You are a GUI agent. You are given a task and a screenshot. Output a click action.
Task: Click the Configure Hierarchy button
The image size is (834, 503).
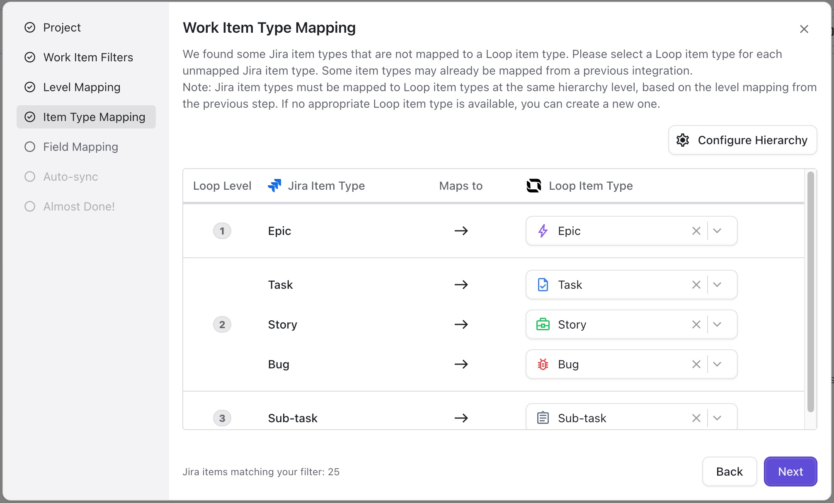tap(742, 140)
